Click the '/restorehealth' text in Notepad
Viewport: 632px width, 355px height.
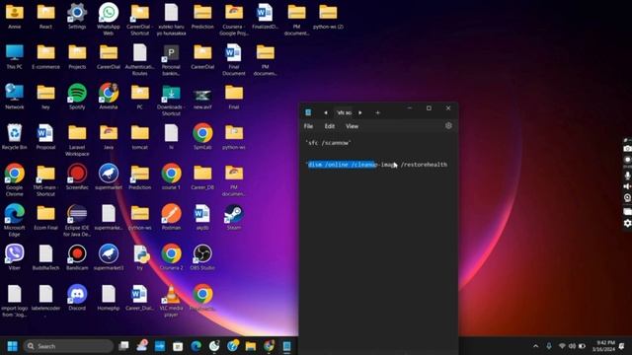tap(424, 165)
